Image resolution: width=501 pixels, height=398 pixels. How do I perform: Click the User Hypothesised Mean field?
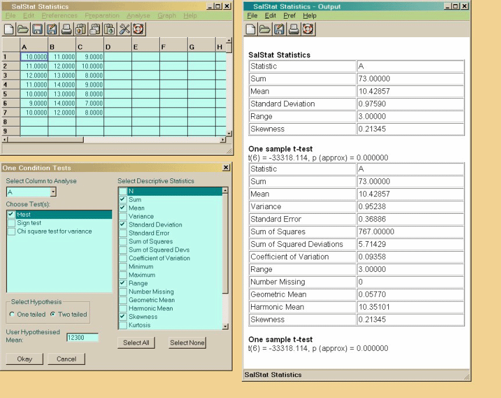click(x=82, y=338)
